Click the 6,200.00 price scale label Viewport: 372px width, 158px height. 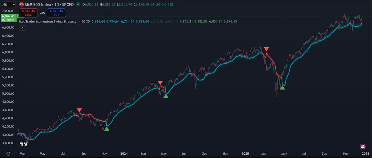(x=8, y=44)
